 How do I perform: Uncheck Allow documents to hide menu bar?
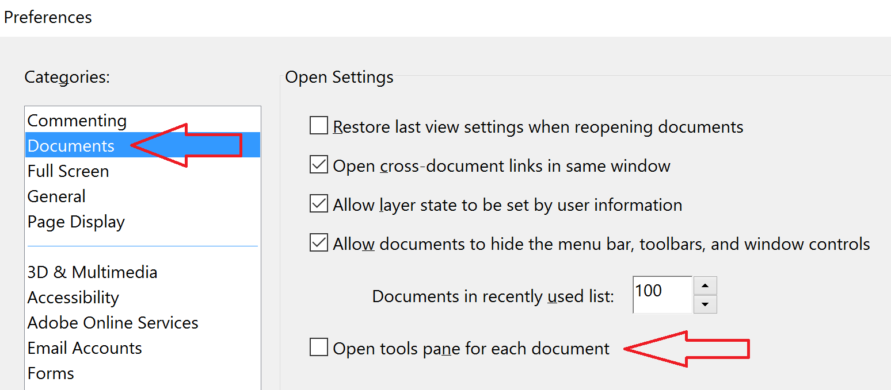319,244
